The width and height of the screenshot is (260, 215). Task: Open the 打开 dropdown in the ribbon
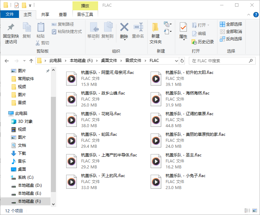click(200, 25)
